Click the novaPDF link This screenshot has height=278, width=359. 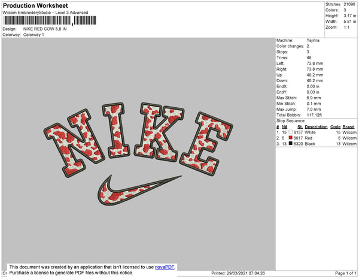pyautogui.click(x=165, y=267)
